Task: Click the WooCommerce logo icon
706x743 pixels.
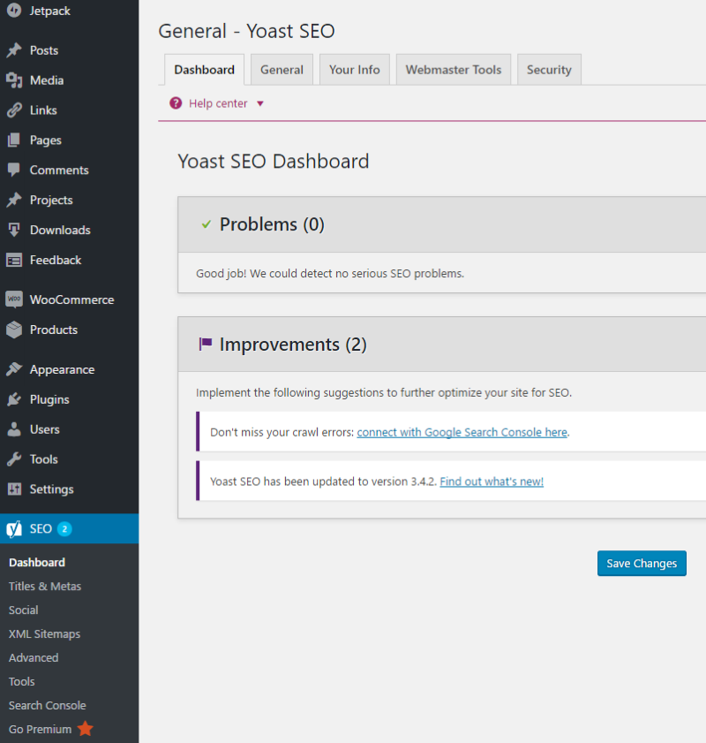Action: (x=14, y=299)
